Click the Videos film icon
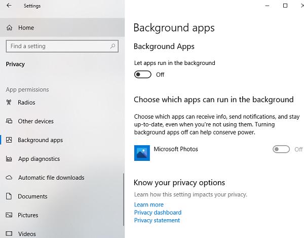 pyautogui.click(x=9, y=234)
